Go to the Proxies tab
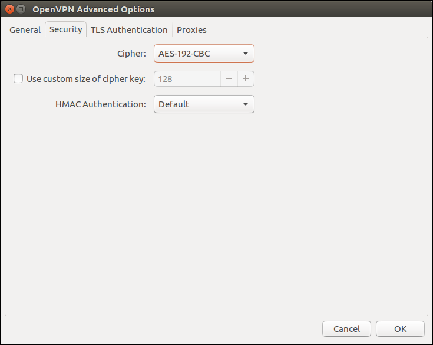Image resolution: width=433 pixels, height=345 pixels. 191,30
